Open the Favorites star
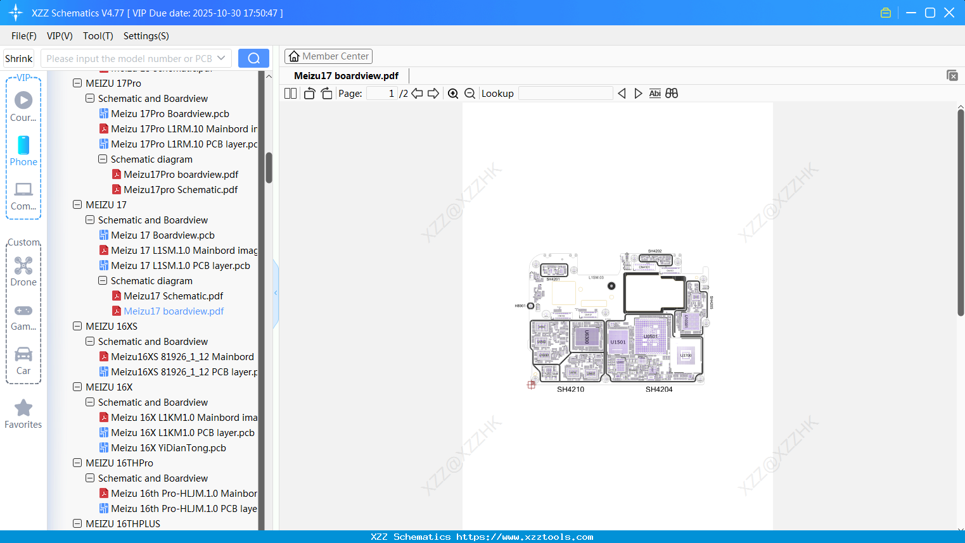The height and width of the screenshot is (543, 965). [23, 414]
